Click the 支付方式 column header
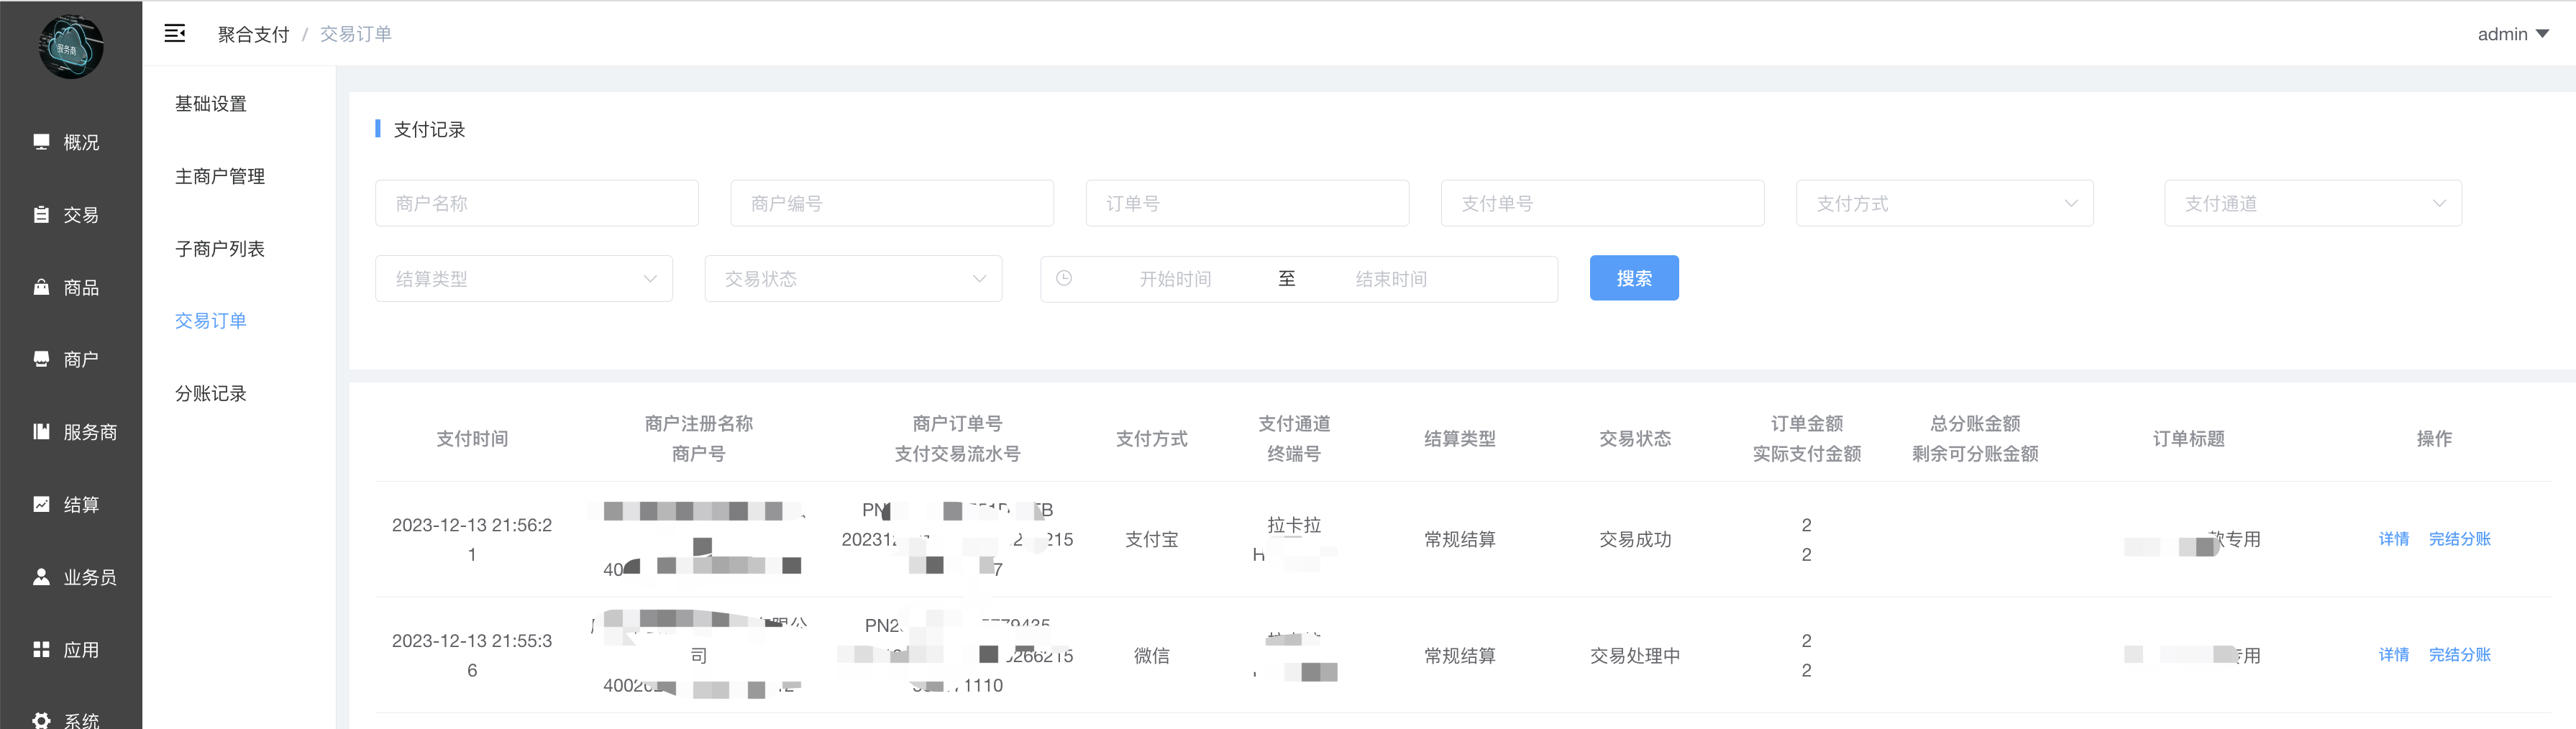 click(x=1151, y=438)
